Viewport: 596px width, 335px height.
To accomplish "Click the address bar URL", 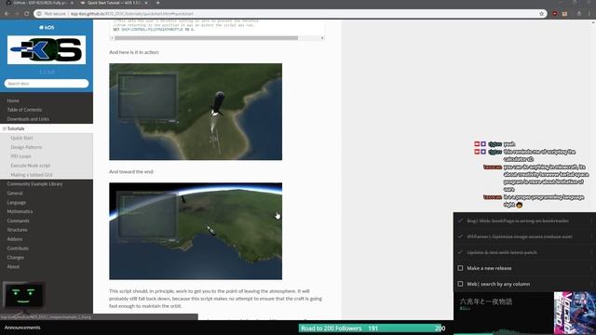I will click(x=132, y=14).
